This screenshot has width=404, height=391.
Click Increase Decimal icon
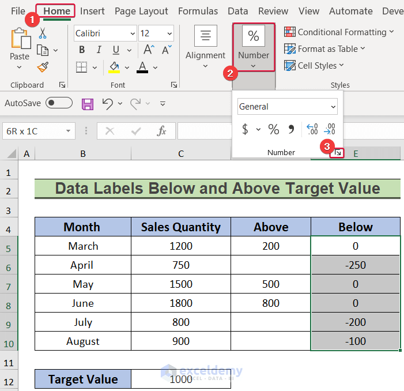coord(312,129)
